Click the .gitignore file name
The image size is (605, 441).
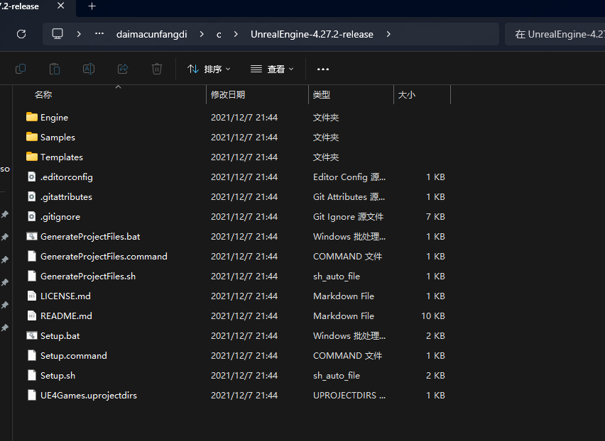click(x=60, y=217)
